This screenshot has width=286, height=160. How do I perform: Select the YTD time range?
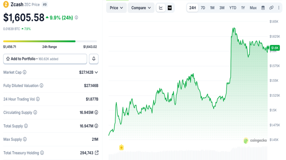(233, 8)
